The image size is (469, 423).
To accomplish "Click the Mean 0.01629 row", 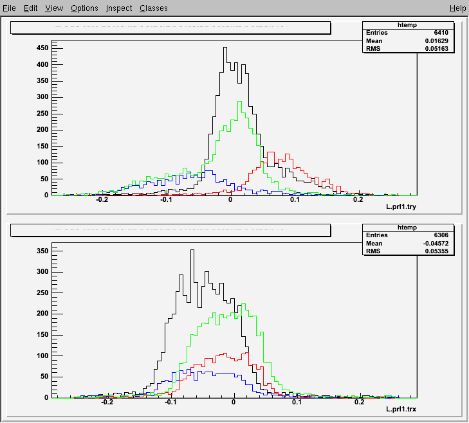I will coord(408,41).
